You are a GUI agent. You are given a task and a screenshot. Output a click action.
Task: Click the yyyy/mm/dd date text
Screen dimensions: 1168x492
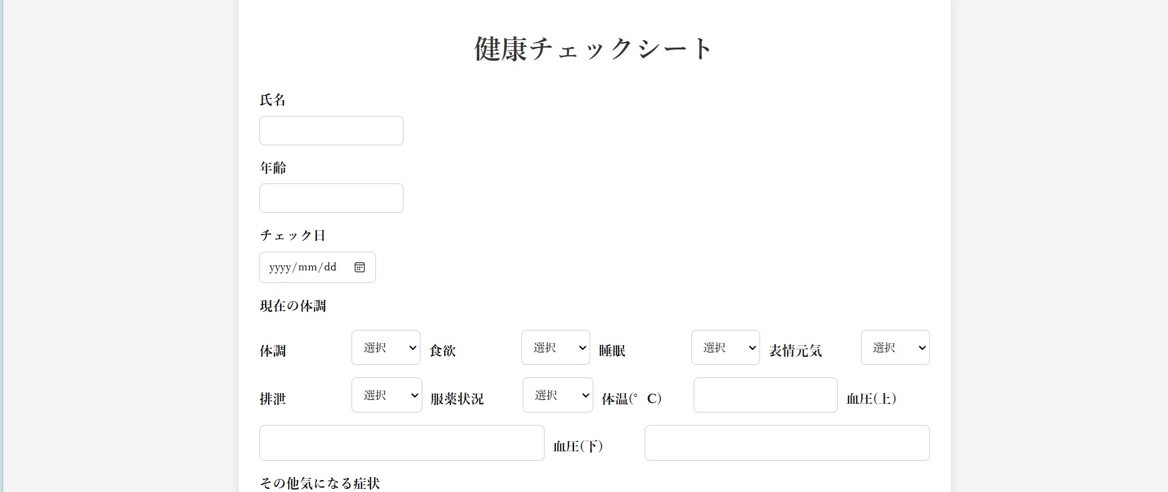click(x=303, y=267)
